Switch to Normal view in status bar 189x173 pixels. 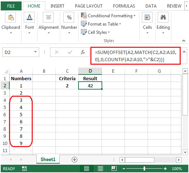86,169
